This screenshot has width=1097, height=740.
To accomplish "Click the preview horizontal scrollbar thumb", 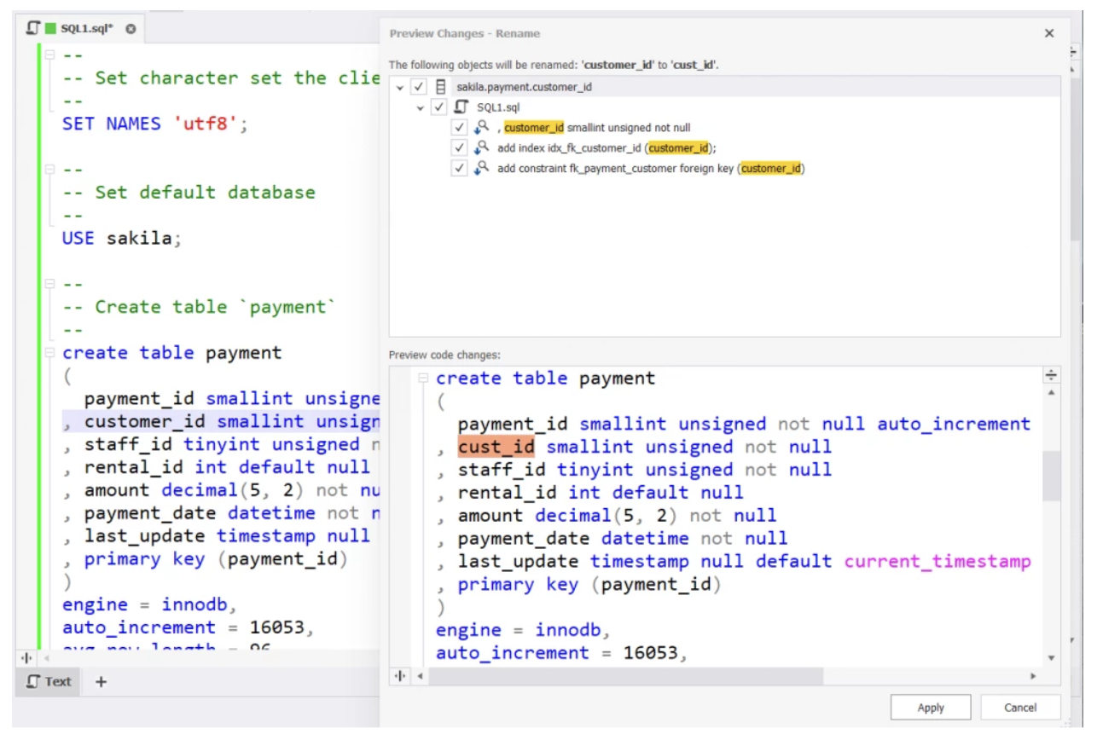I will tap(626, 676).
